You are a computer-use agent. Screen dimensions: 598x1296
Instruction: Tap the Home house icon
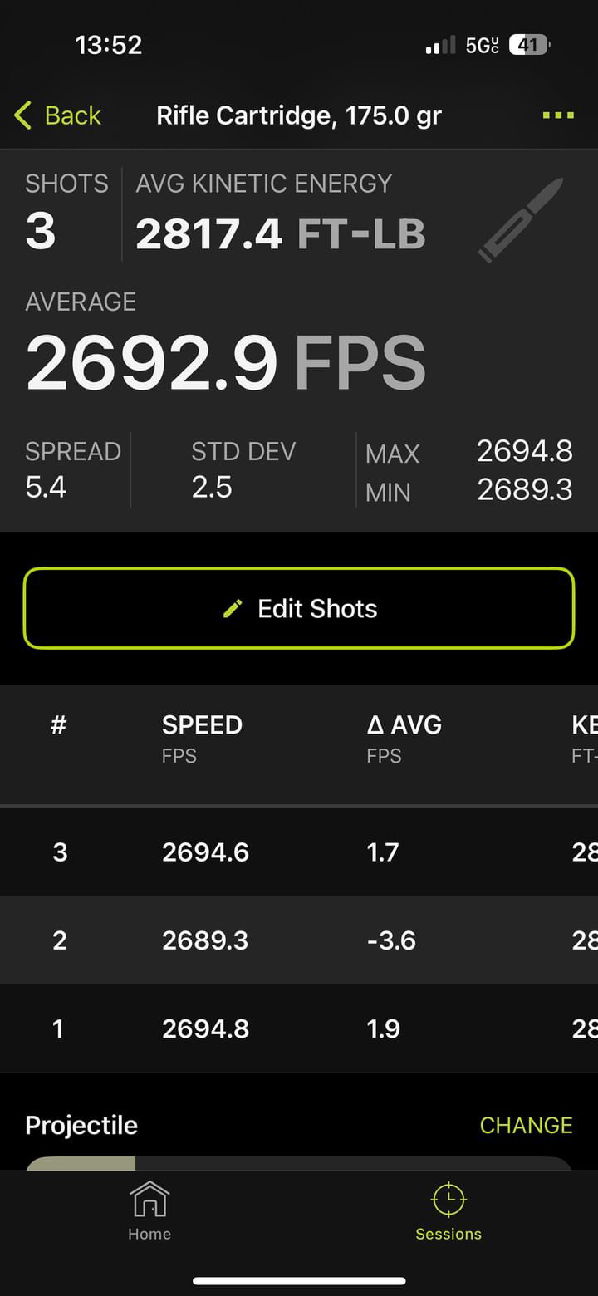tap(149, 1200)
